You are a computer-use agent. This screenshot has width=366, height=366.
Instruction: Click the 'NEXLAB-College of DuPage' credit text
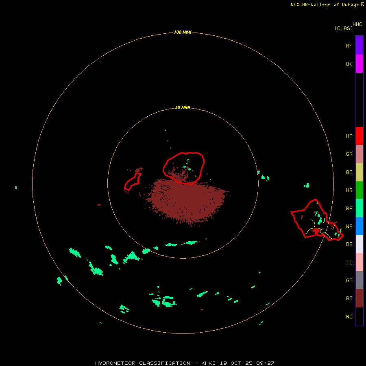326,4
